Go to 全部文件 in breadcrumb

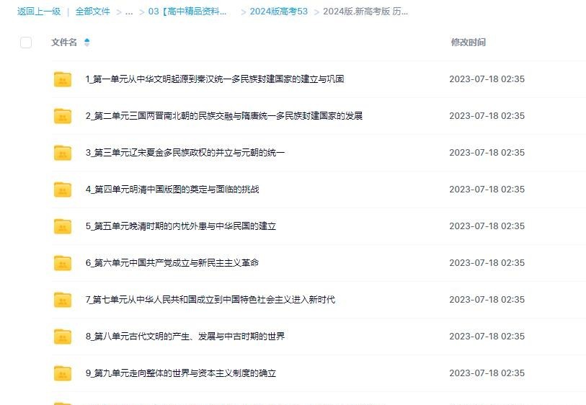(93, 12)
